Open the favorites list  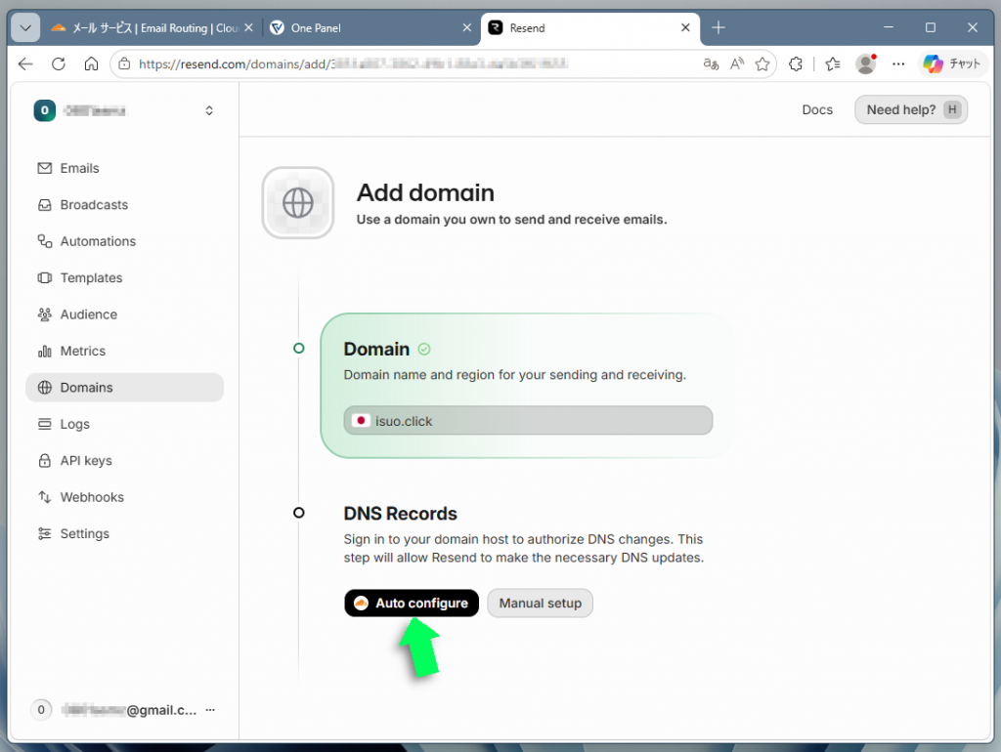pos(833,63)
